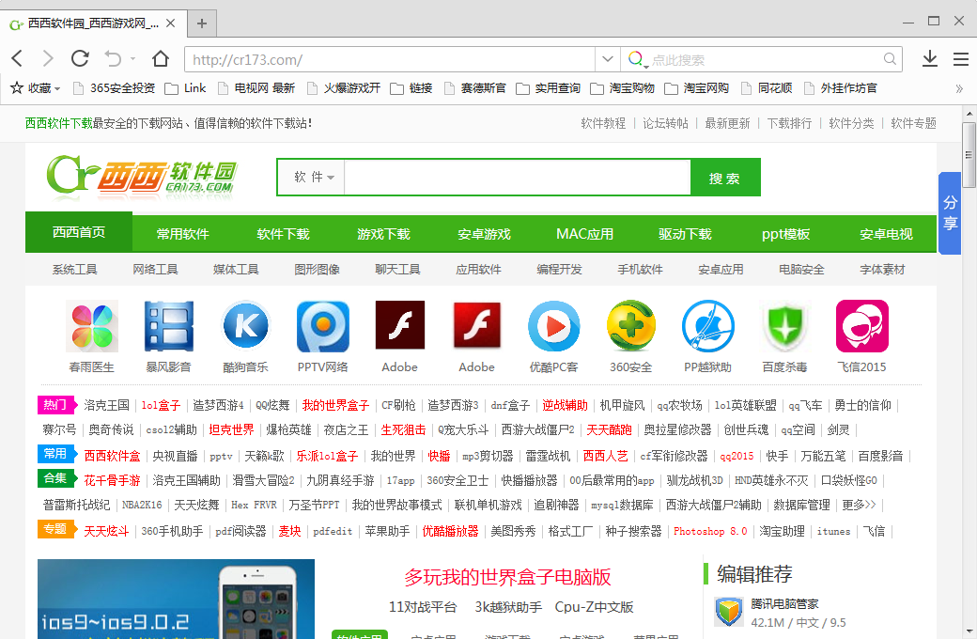Image resolution: width=977 pixels, height=639 pixels.
Task: Open the 系统工具 subcategory link
Action: 75,270
